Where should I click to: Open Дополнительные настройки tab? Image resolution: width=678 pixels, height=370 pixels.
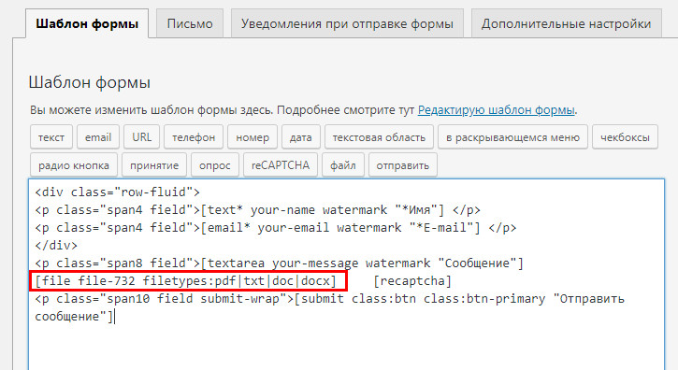566,23
